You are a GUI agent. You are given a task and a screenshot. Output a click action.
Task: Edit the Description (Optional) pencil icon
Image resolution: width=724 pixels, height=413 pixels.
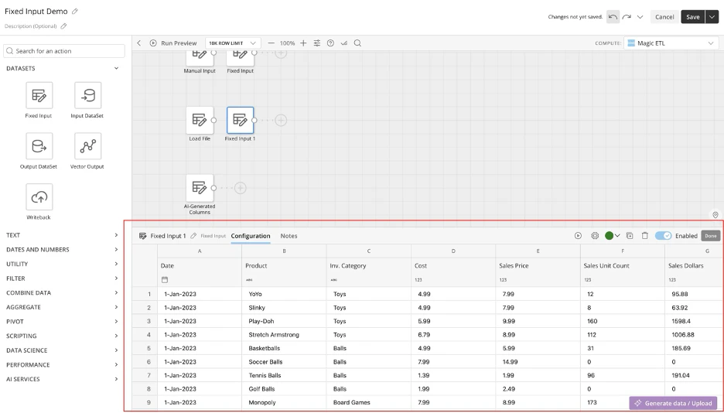(63, 26)
